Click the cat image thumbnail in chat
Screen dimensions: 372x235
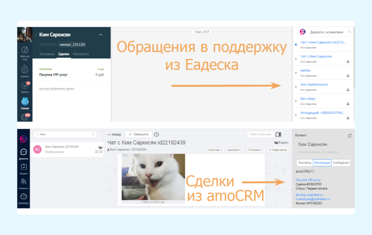point(153,177)
